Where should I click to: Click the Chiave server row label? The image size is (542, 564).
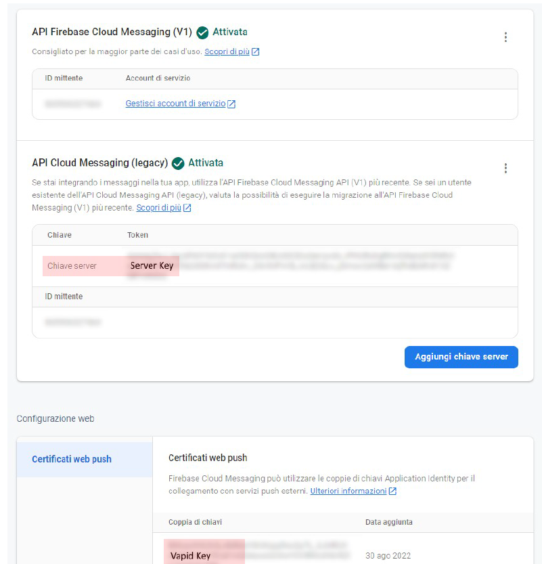(72, 266)
